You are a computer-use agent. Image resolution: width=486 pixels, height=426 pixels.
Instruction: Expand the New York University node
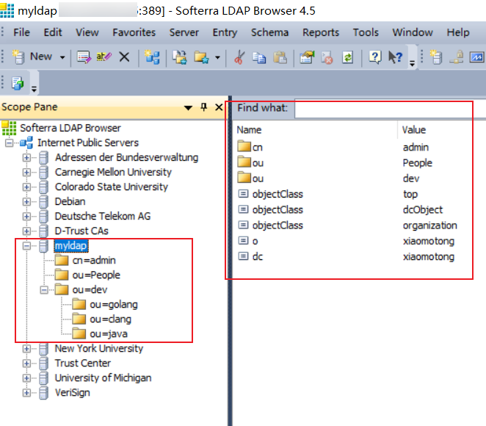click(26, 349)
